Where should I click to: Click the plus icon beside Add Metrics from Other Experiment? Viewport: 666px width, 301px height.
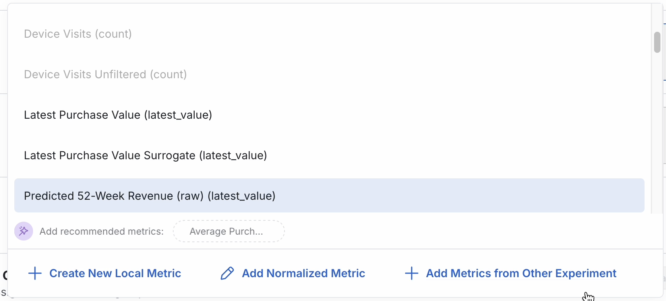coord(412,273)
